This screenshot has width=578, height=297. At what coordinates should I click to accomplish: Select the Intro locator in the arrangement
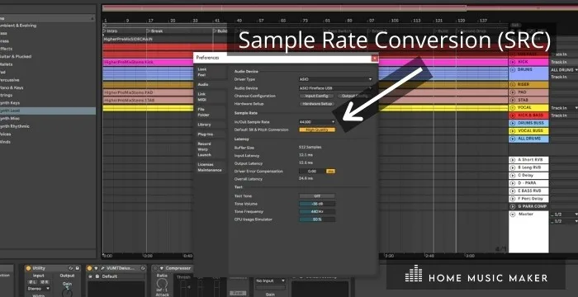[x=110, y=31]
